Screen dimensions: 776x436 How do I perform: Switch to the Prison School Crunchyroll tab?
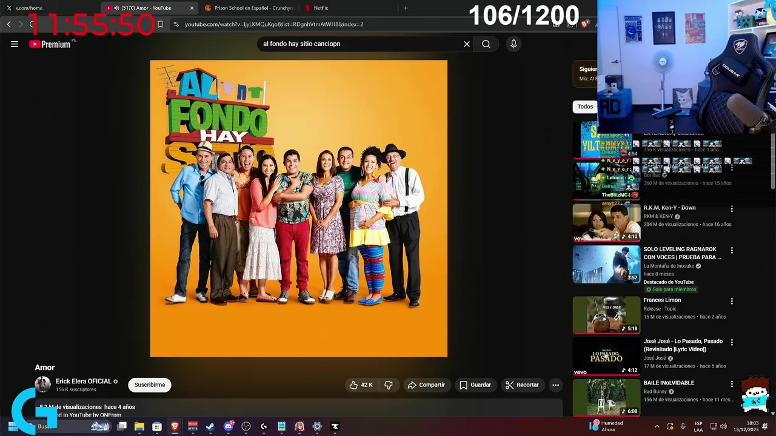point(249,8)
